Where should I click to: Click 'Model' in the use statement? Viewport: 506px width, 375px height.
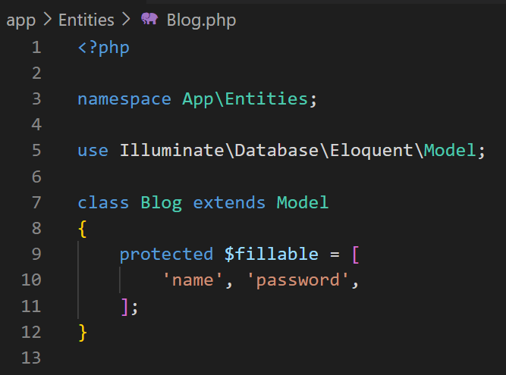[450, 150]
